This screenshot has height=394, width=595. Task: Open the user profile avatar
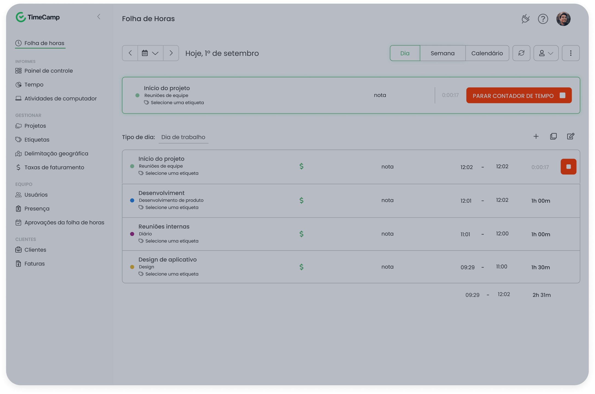pos(563,19)
